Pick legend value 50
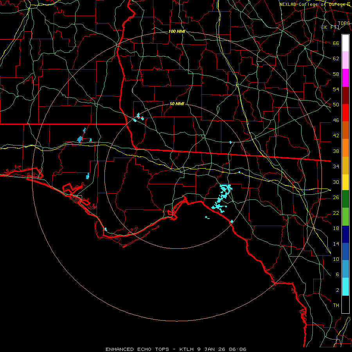Viewport: 352px width, 352px height. tap(336, 105)
